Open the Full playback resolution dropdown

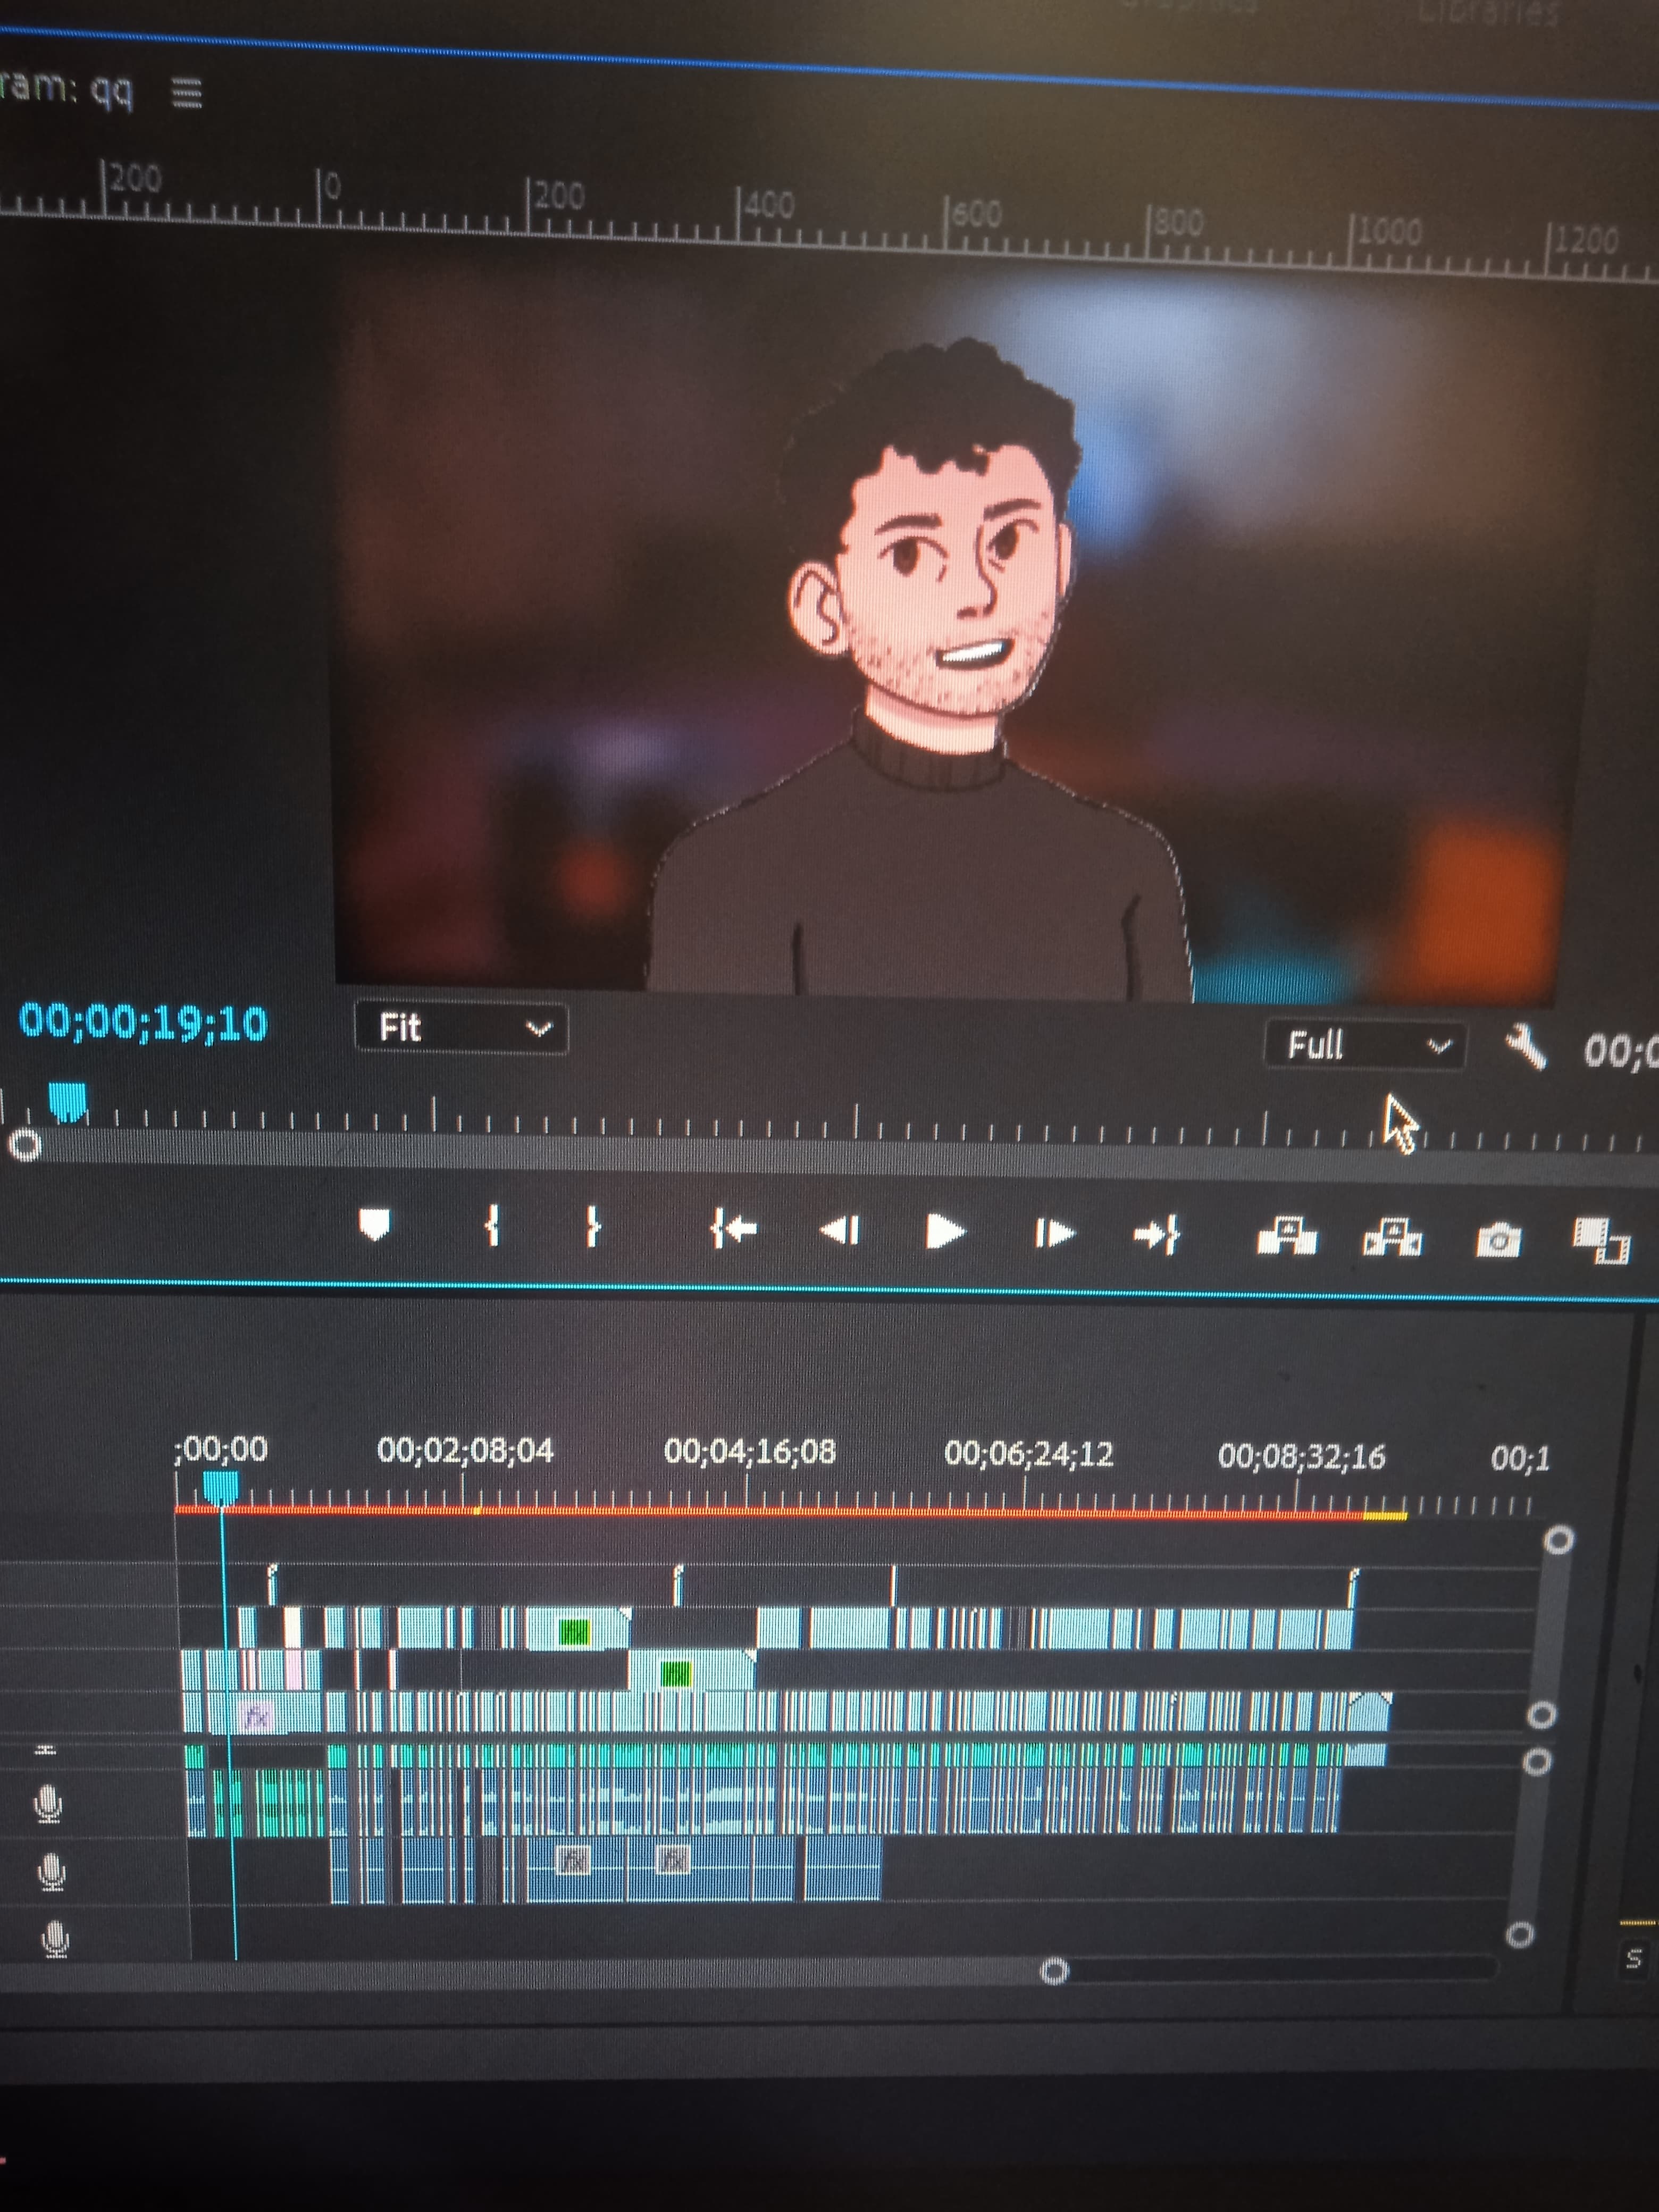[1365, 1045]
